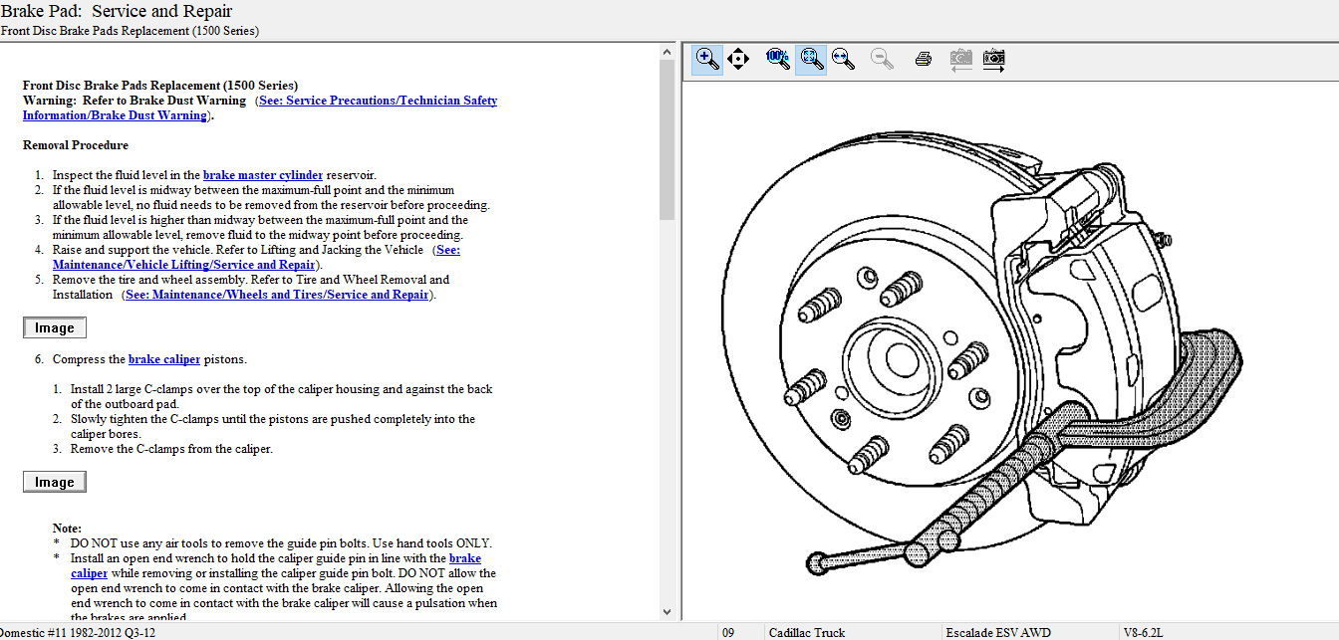Follow the brake master cylinder link
The height and width of the screenshot is (640, 1339).
pyautogui.click(x=263, y=175)
